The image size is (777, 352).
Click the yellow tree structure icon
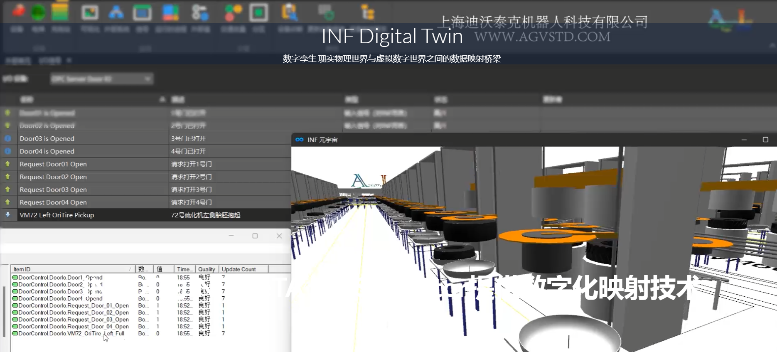pos(368,12)
